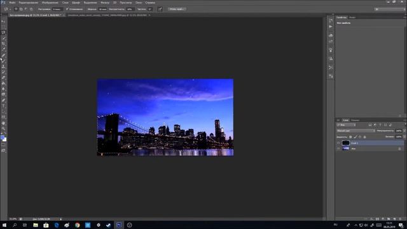Select the Shape tool
Image resolution: width=407 pixels, height=229 pixels.
pos(3,117)
